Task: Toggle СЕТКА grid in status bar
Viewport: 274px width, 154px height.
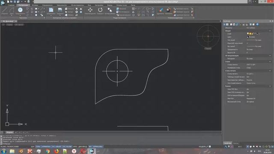Action: coord(38,146)
